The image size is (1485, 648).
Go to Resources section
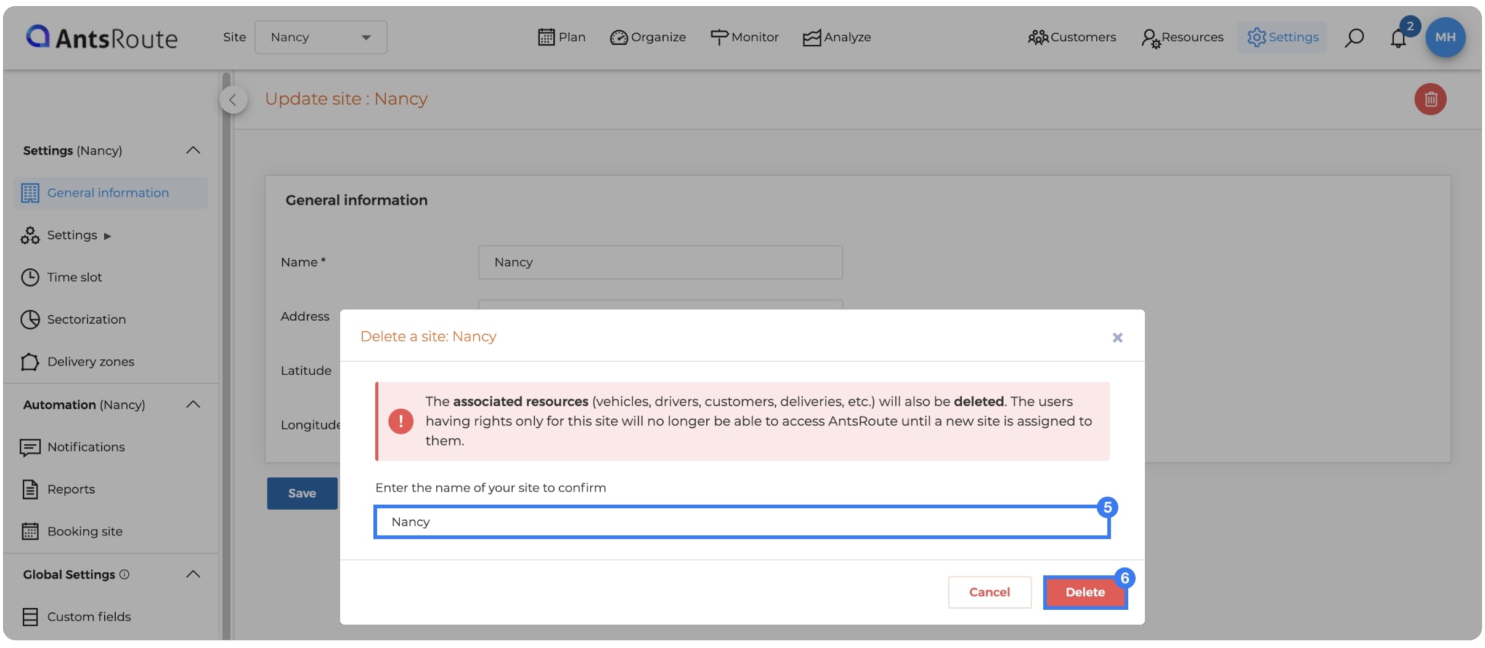click(1182, 37)
